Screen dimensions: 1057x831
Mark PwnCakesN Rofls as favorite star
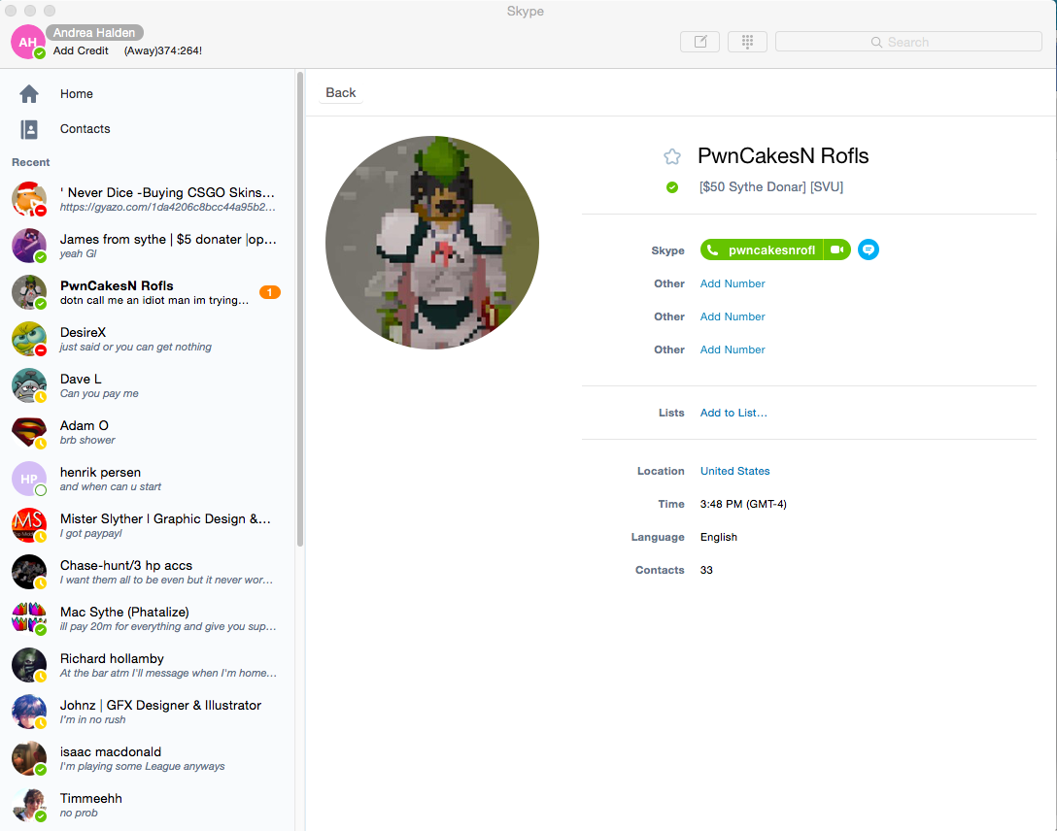point(672,157)
